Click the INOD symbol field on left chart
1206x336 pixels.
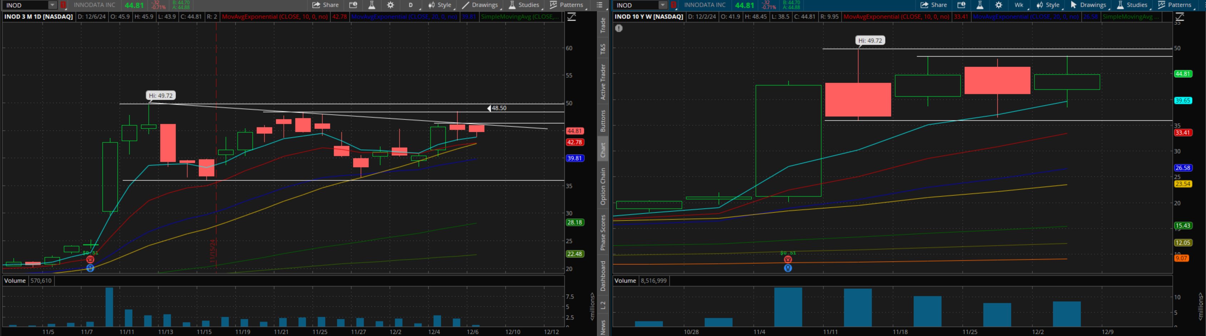click(26, 5)
